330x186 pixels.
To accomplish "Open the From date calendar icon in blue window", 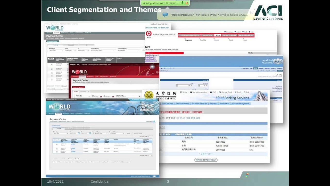I will coord(79,133).
